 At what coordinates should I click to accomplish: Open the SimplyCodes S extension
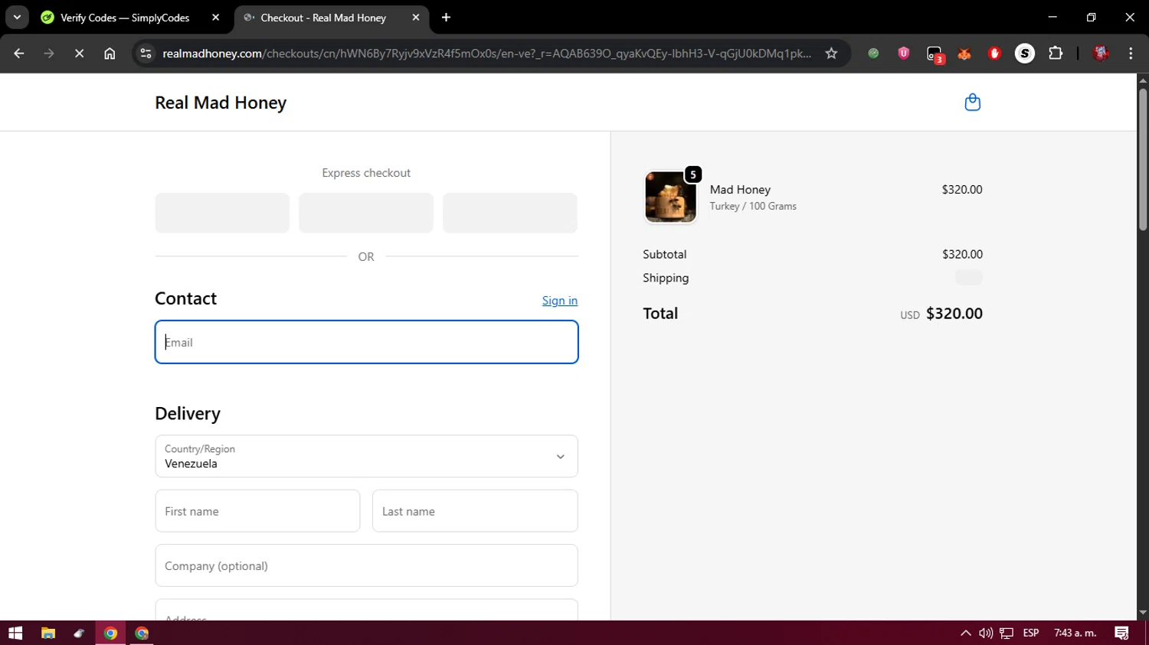1025,54
